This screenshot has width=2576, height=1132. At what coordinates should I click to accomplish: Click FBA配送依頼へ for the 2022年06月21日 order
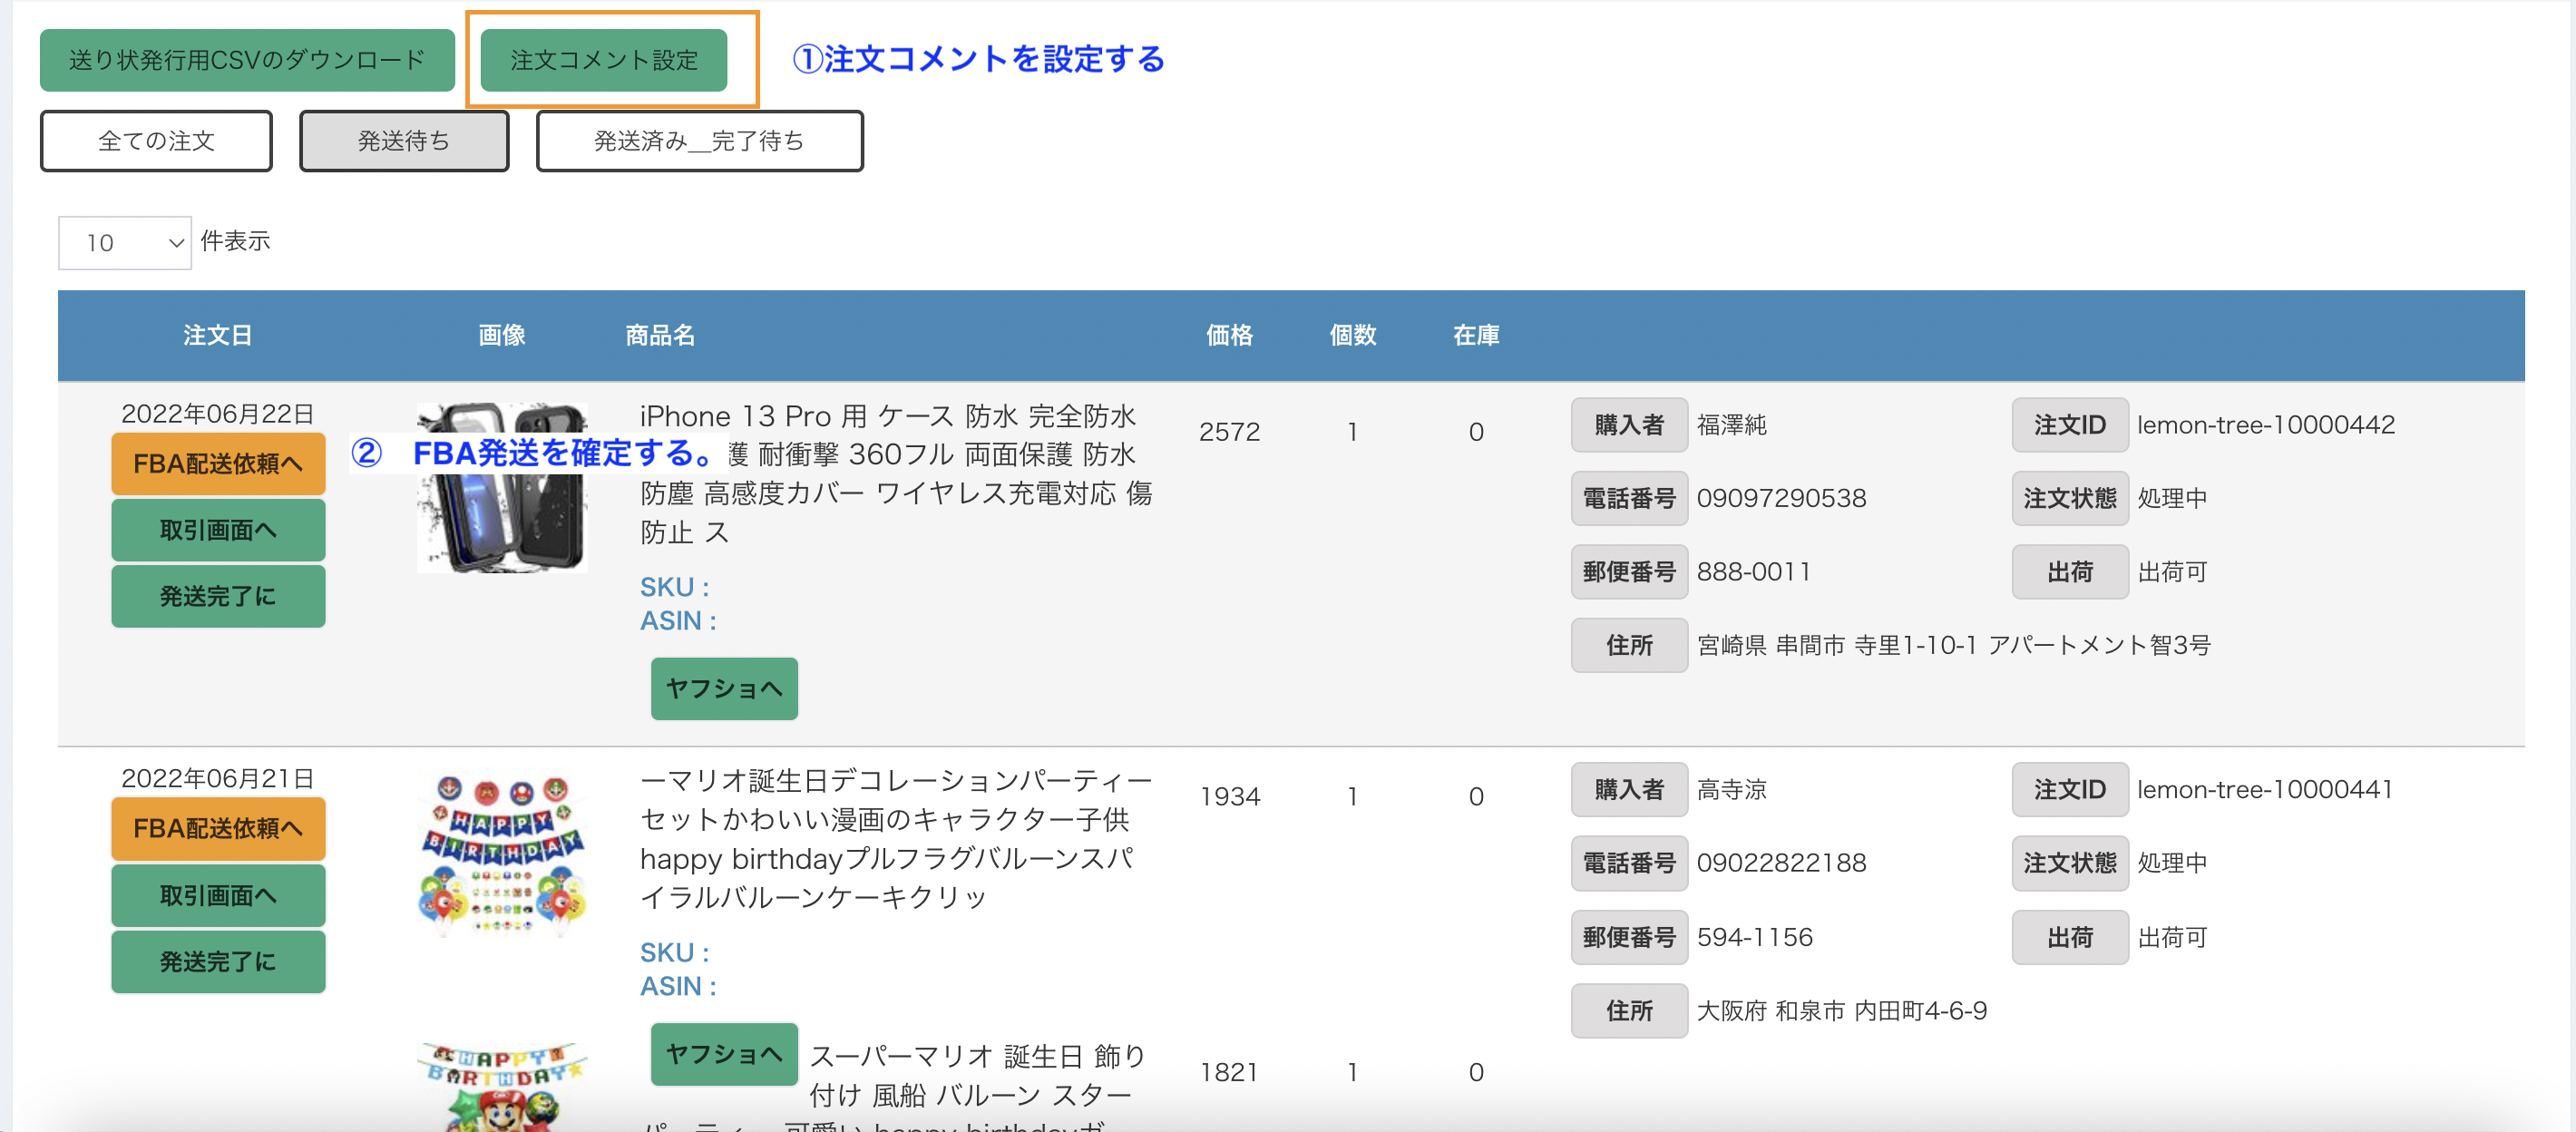tap(218, 828)
